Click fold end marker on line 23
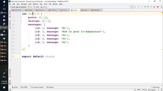The image size is (163, 91). coord(21,49)
